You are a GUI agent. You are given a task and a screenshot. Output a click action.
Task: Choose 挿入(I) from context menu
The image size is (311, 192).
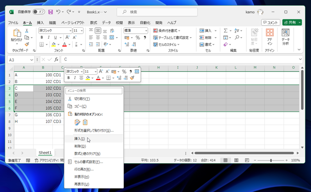click(94, 139)
